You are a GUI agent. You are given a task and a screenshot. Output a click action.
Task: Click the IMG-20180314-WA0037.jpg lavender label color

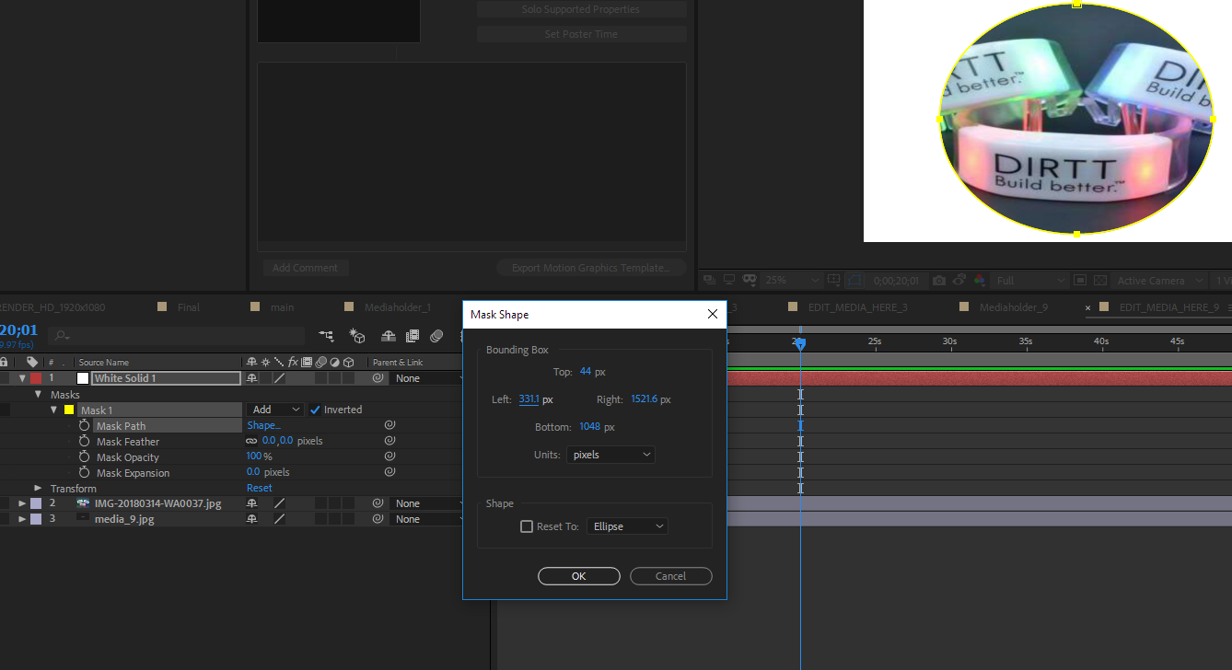[x=36, y=503]
